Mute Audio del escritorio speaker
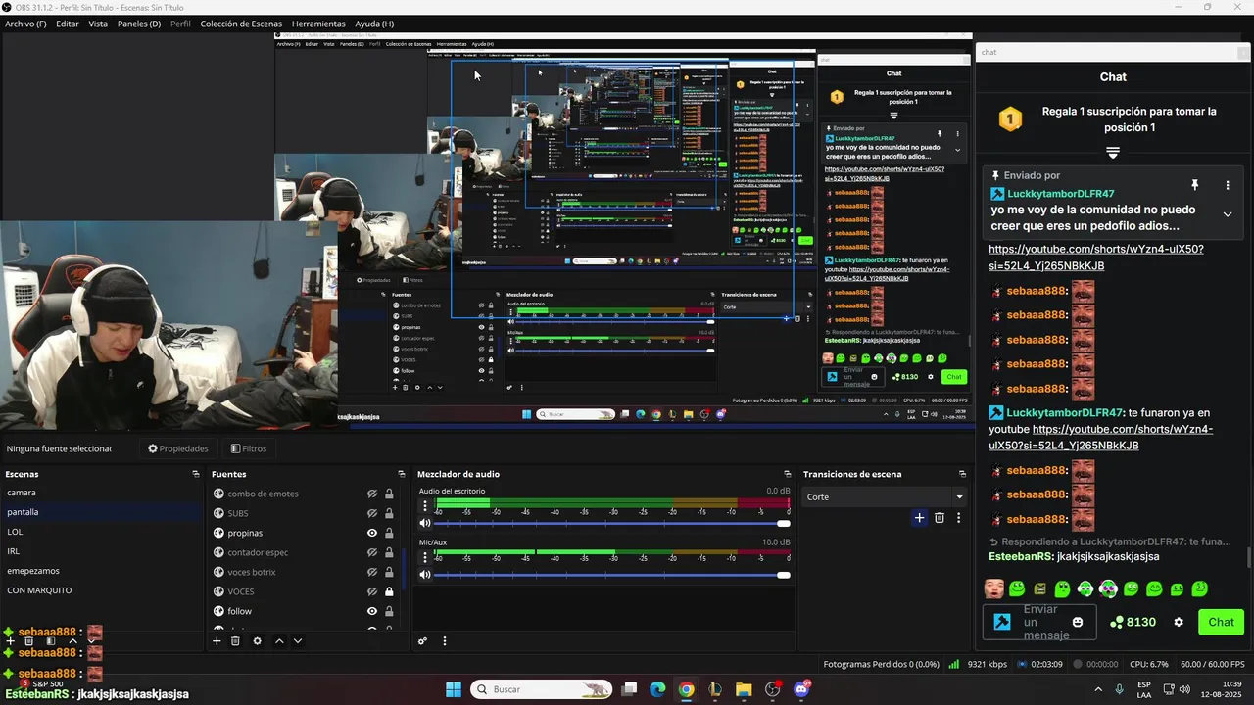1254x705 pixels. 425,524
